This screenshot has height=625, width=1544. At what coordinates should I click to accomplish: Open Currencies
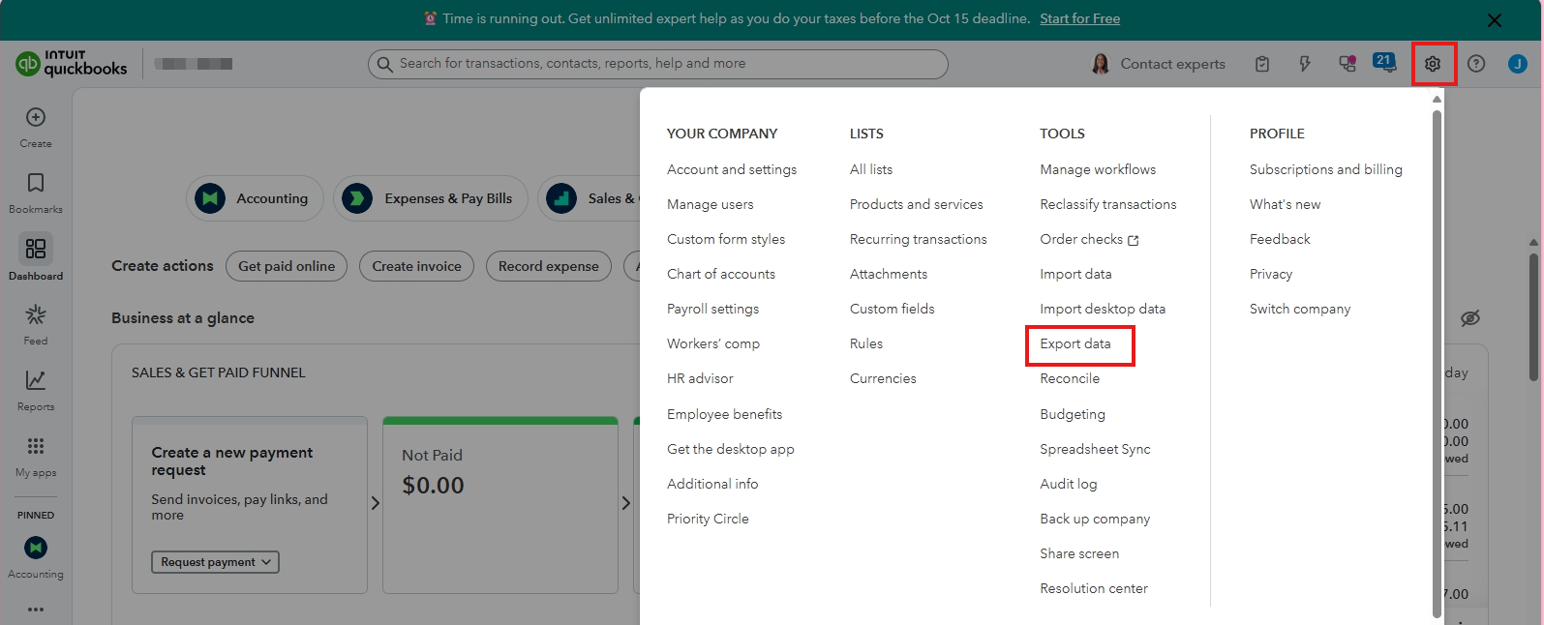click(x=883, y=378)
